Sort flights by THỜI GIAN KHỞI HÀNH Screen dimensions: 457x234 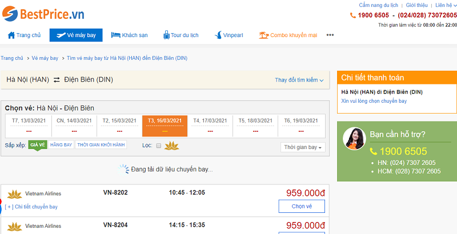pyautogui.click(x=101, y=144)
